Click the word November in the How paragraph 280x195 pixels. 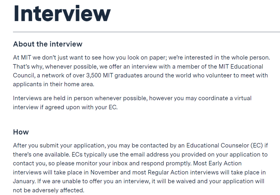(104, 172)
